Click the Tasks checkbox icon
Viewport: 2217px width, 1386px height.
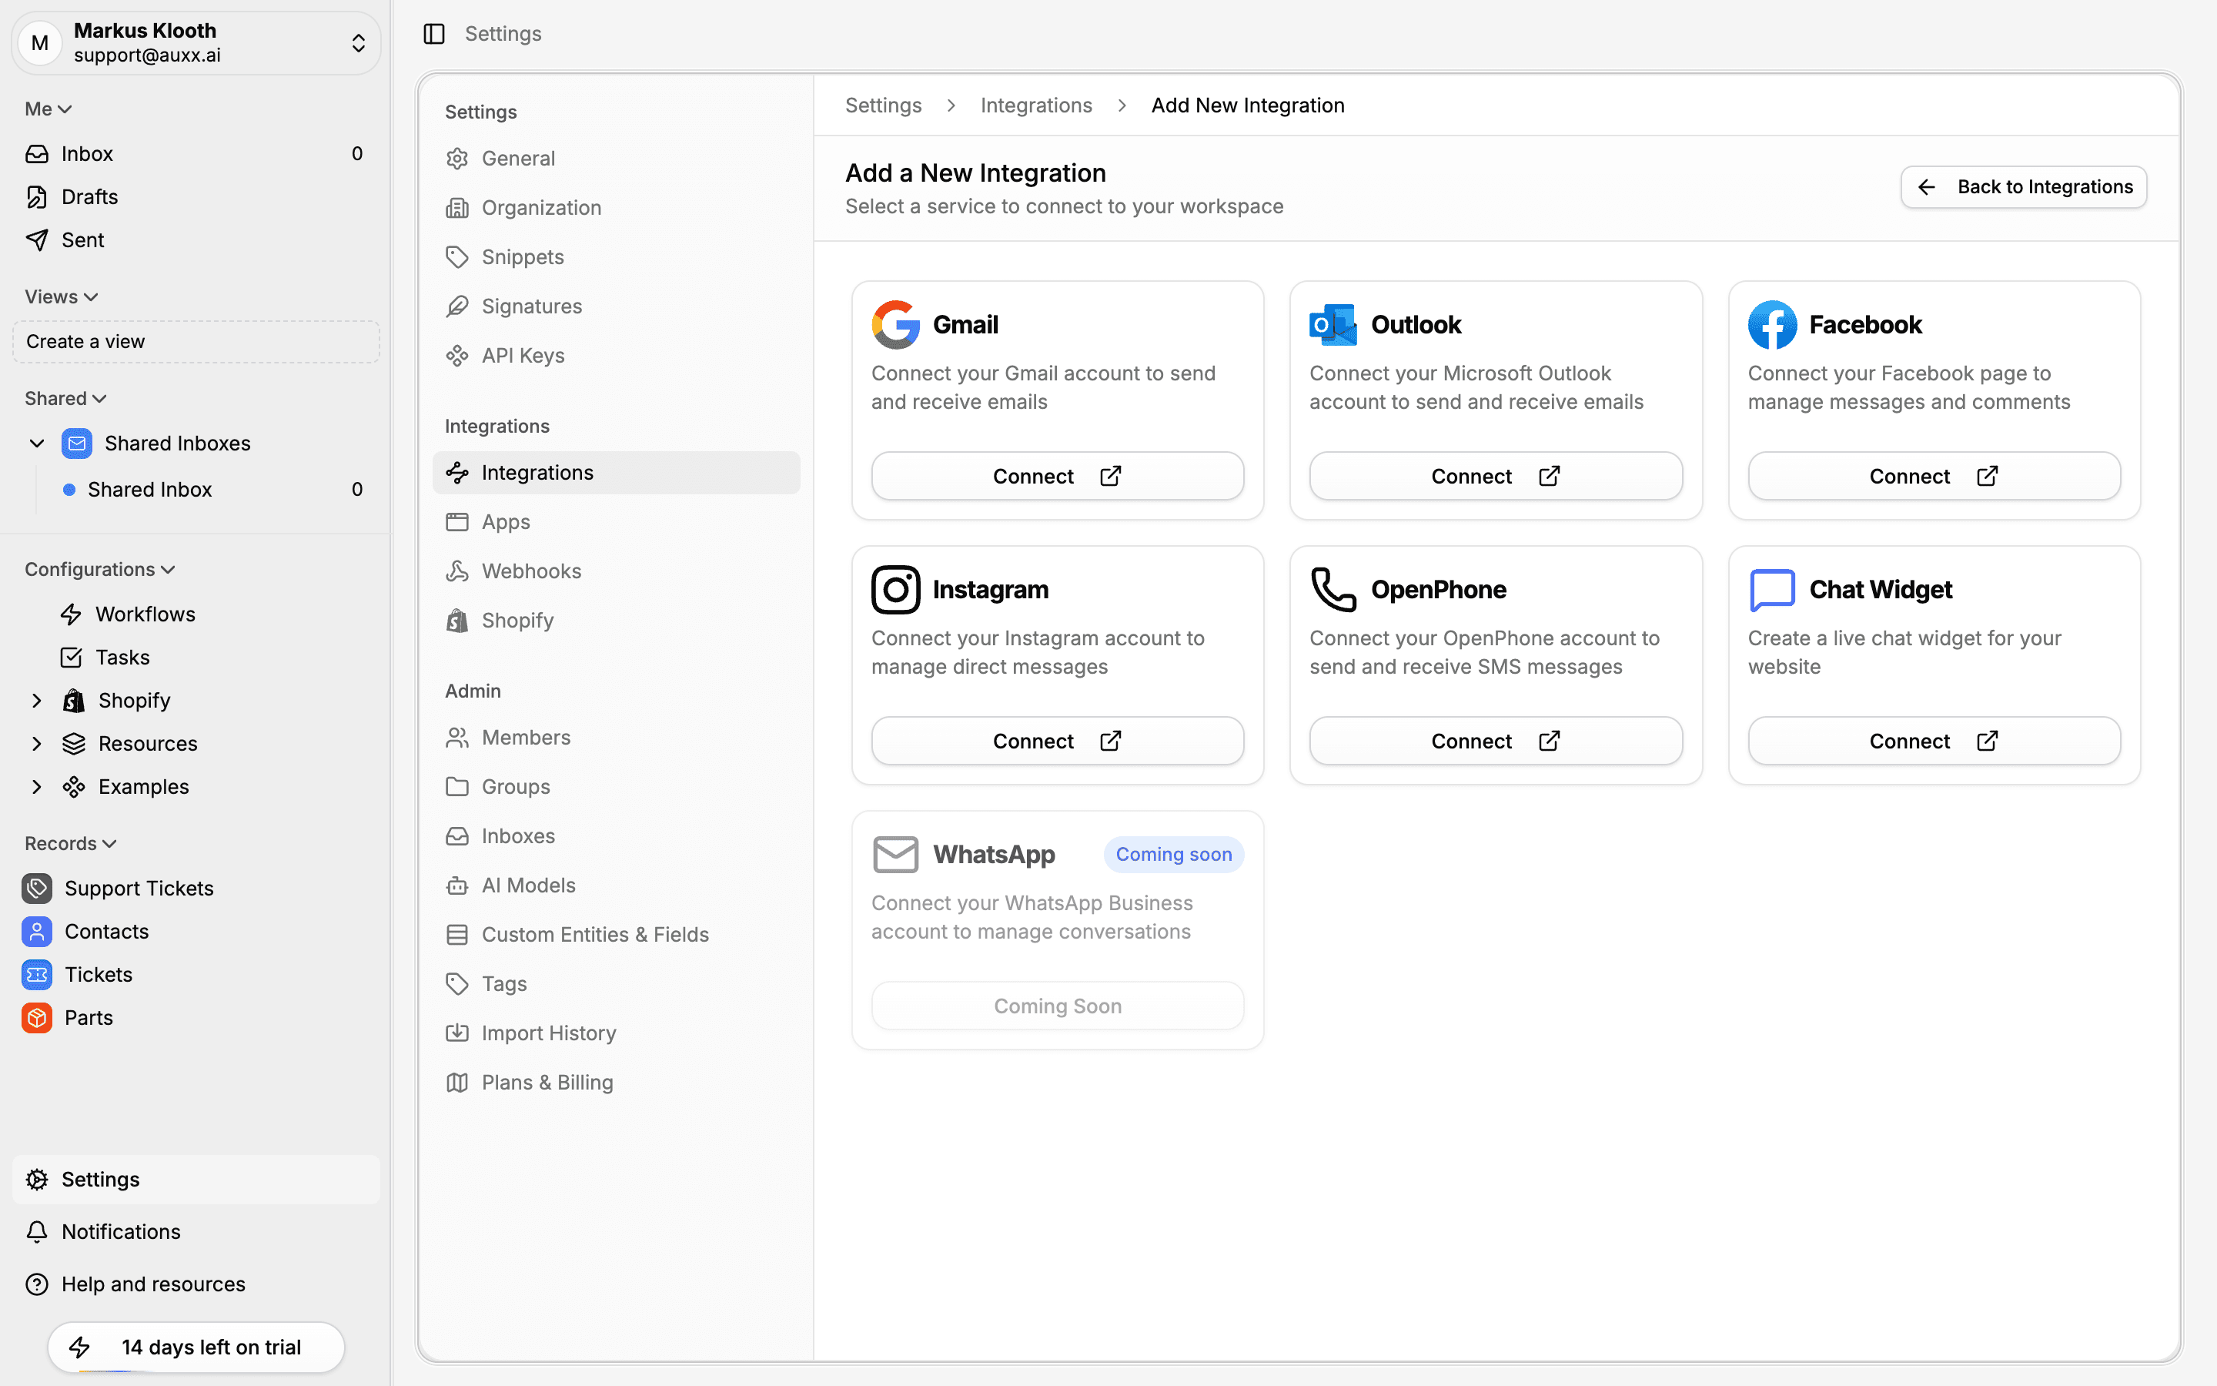click(x=71, y=658)
